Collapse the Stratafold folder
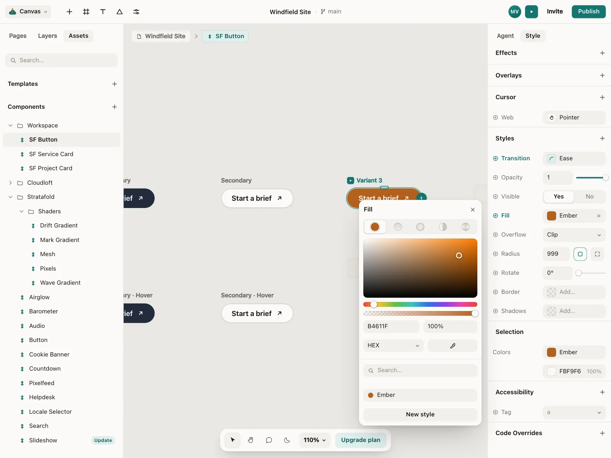 click(11, 197)
